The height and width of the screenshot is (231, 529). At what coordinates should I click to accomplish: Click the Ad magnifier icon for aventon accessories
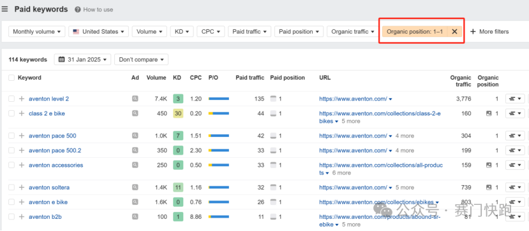click(x=135, y=165)
